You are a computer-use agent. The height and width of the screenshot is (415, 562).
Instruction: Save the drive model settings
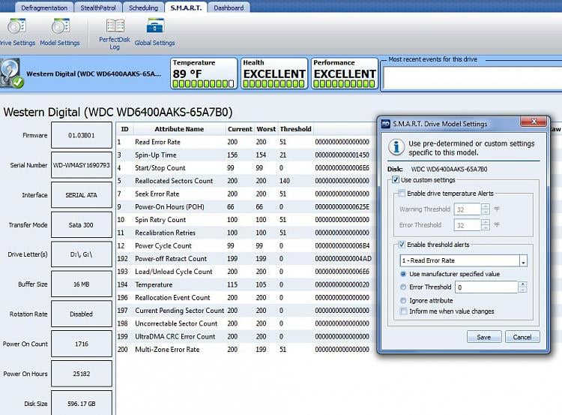coord(484,337)
